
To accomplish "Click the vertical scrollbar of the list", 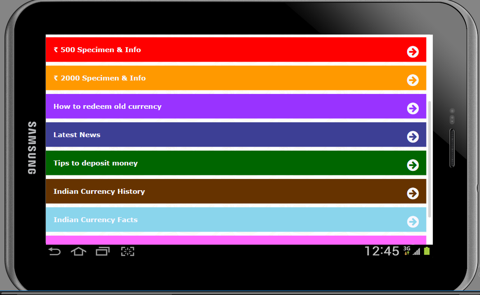I will pos(430,159).
